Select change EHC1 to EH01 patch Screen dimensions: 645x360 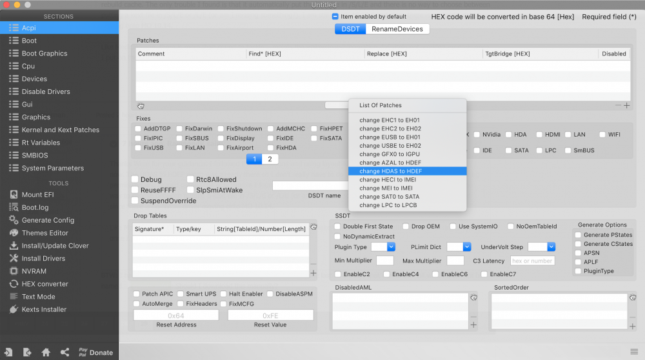[407, 120]
